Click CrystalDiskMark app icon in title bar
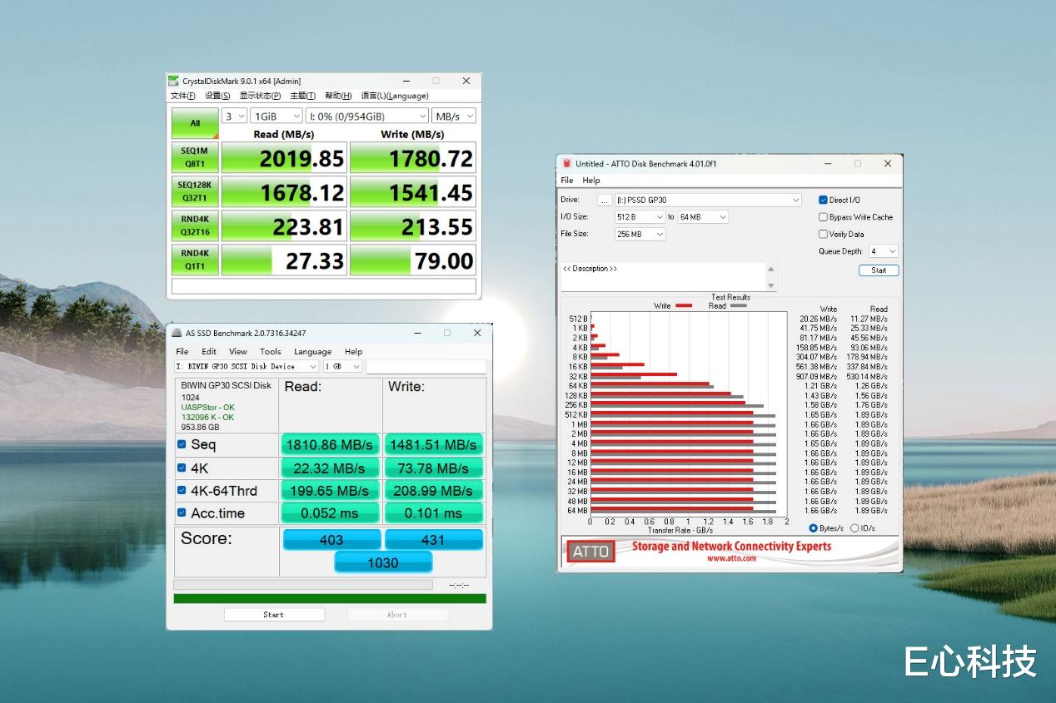1056x703 pixels. 174,81
